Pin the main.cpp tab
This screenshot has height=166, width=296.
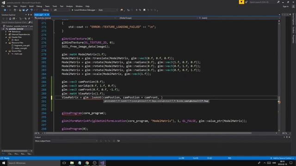click(x=45, y=15)
